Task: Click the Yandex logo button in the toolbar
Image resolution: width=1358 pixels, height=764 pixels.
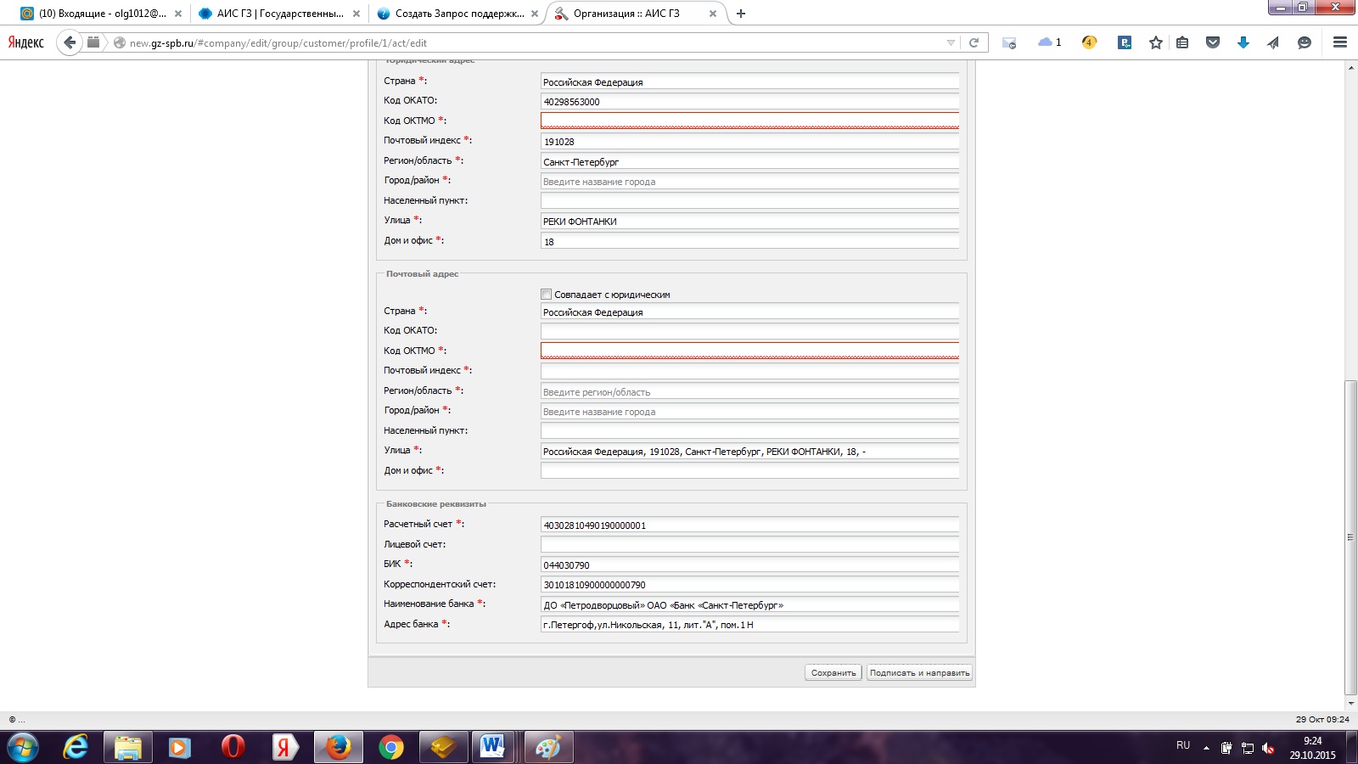Action: pyautogui.click(x=26, y=42)
